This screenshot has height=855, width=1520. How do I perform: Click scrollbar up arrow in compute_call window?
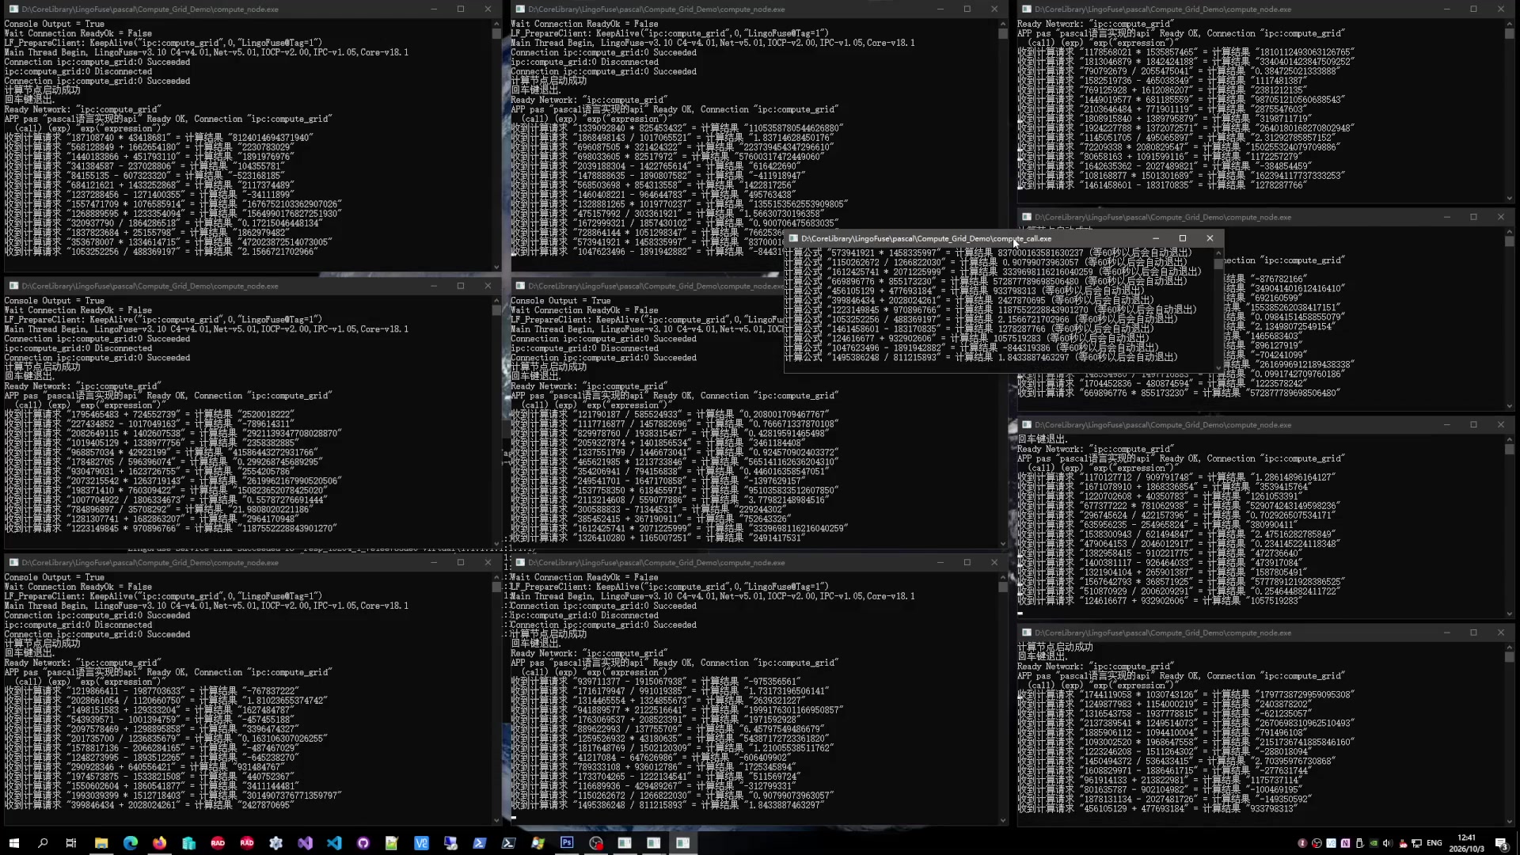(1218, 253)
